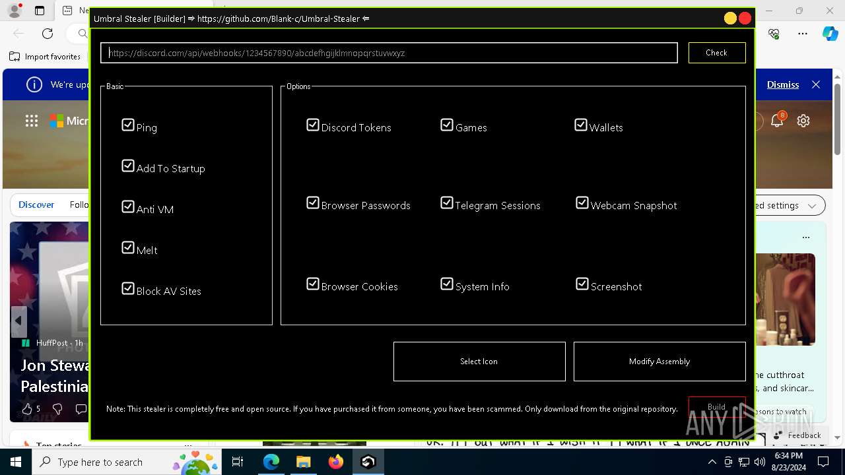
Task: Open Task View from the taskbar
Action: tap(238, 462)
